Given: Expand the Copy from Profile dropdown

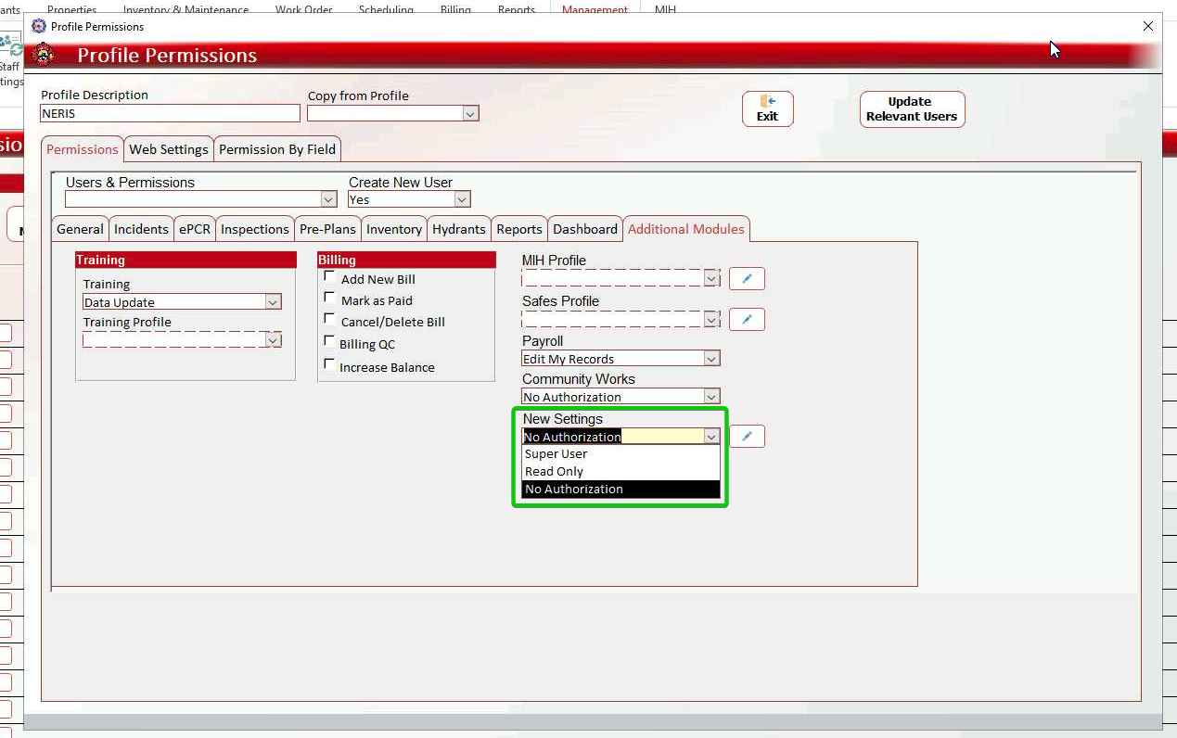Looking at the screenshot, I should click(470, 114).
